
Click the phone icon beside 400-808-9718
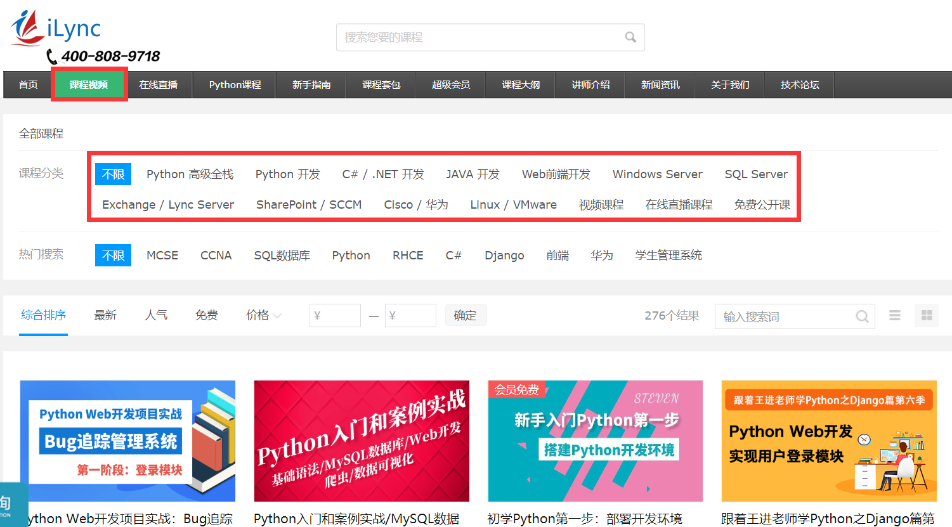tap(52, 57)
